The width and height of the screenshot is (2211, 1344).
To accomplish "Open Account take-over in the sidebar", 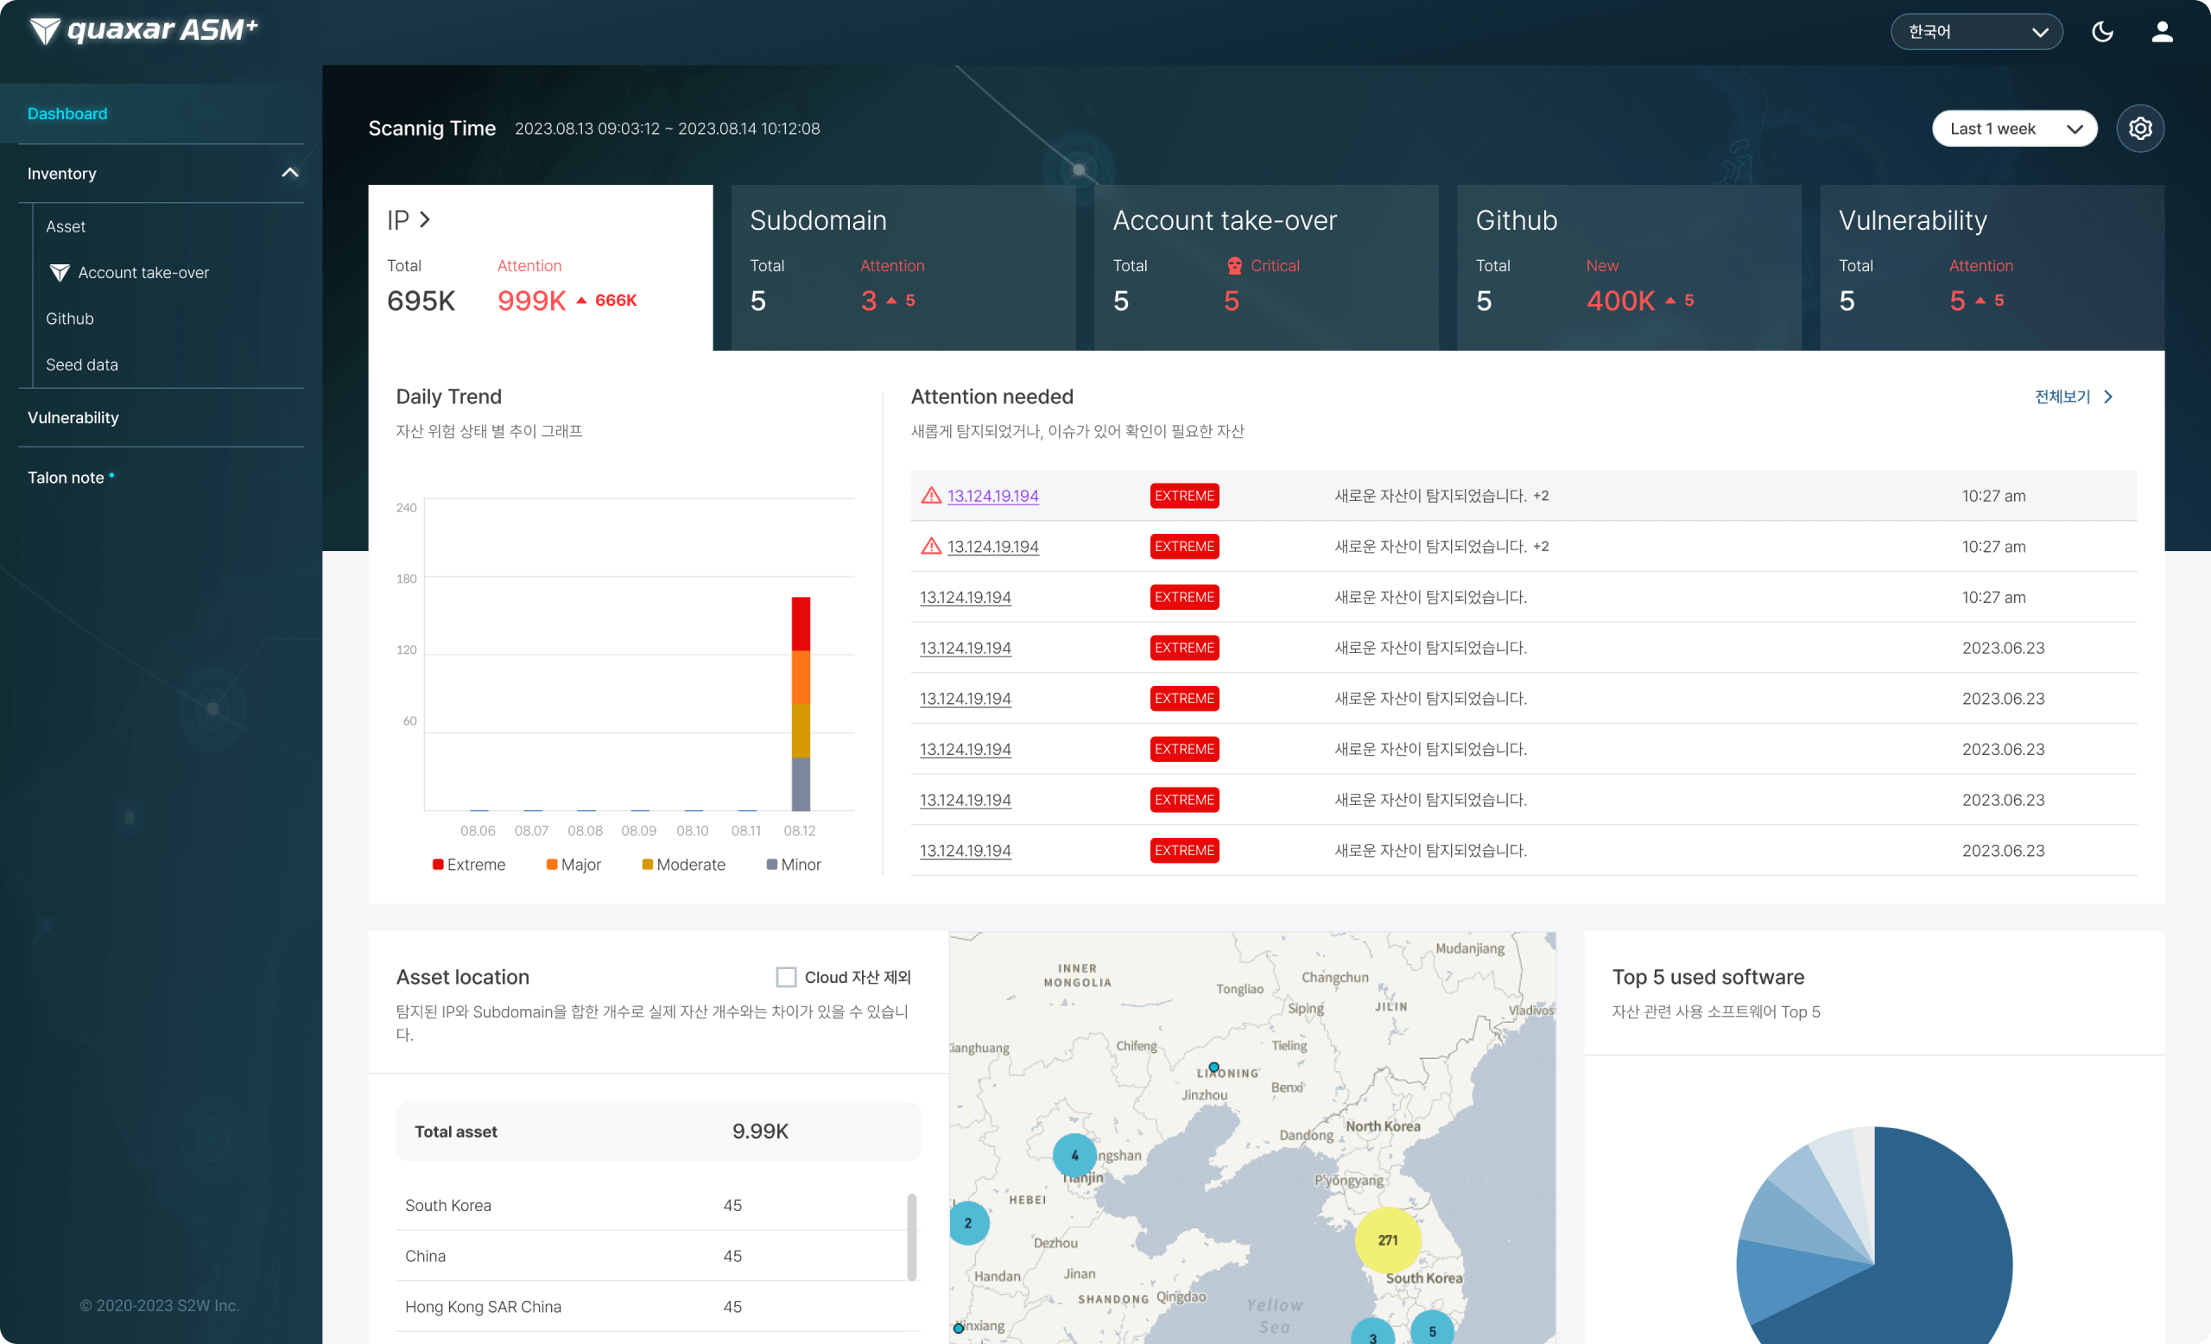I will (x=143, y=273).
